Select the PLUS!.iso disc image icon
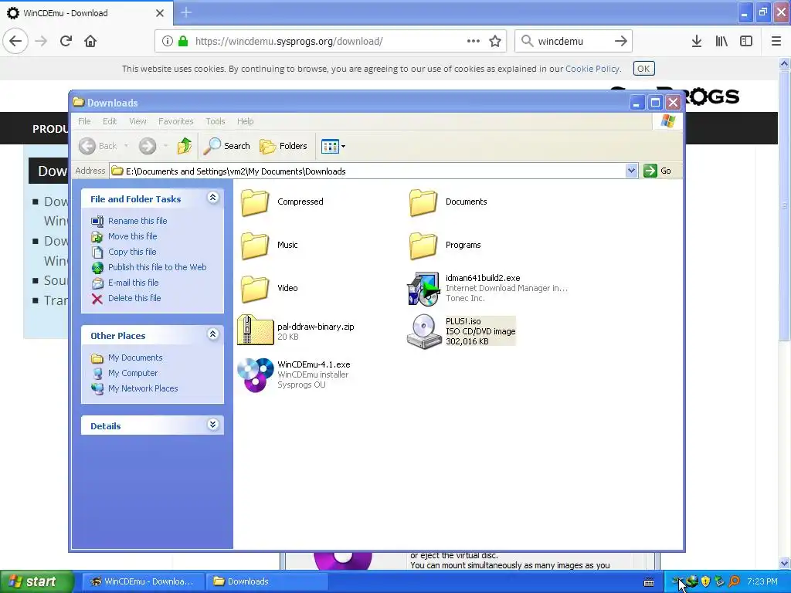This screenshot has width=791, height=593. pyautogui.click(x=424, y=331)
